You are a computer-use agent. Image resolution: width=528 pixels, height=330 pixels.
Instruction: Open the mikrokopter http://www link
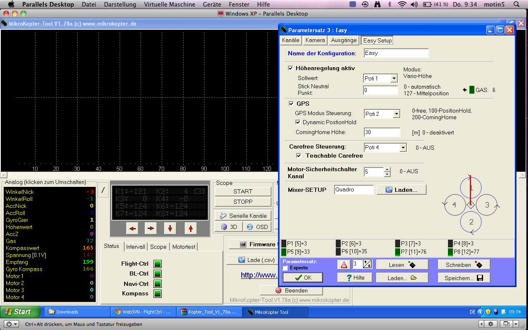259,275
